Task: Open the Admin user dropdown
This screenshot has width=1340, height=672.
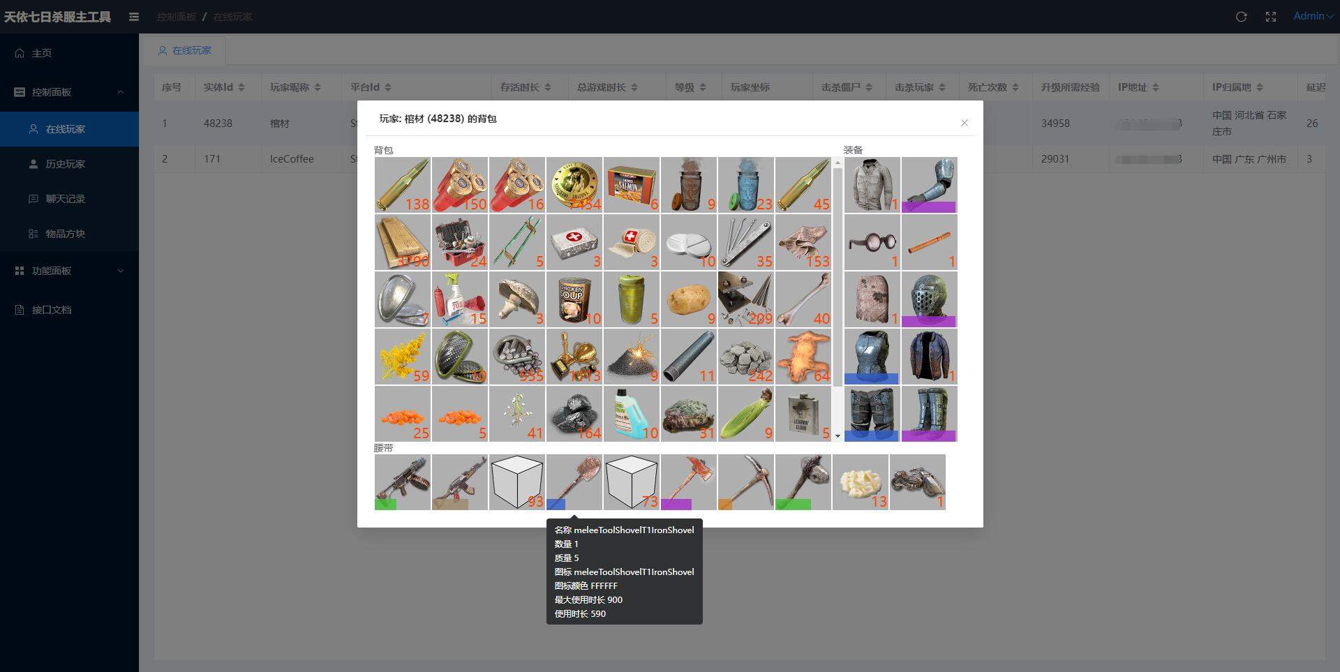Action: click(x=1313, y=16)
